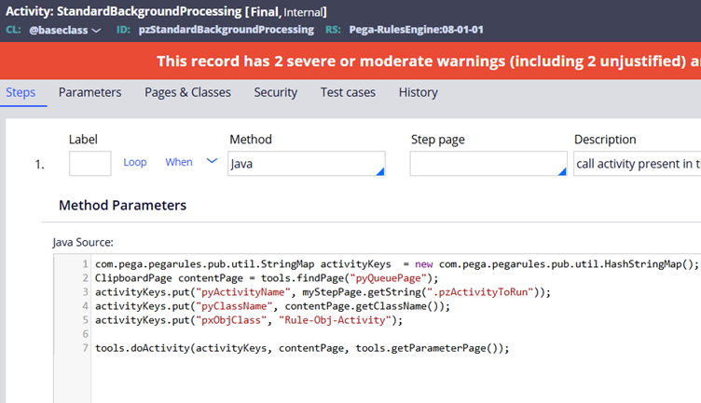The width and height of the screenshot is (701, 403).
Task: Open the Step page field autocomplete triangle
Action: [560, 170]
